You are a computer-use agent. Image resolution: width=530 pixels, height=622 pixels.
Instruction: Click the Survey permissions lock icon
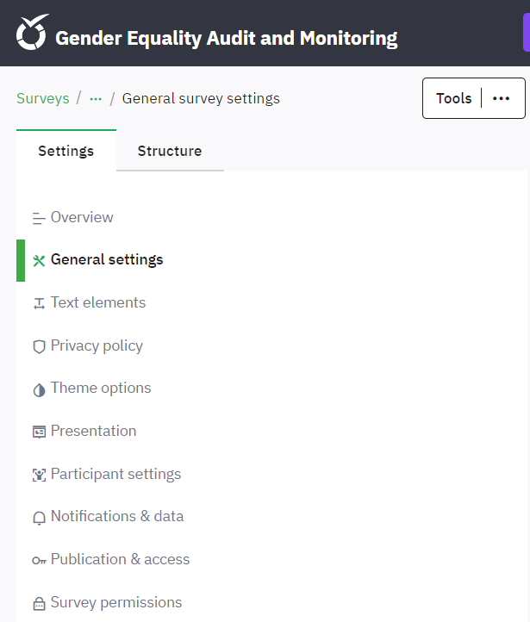[x=39, y=604]
